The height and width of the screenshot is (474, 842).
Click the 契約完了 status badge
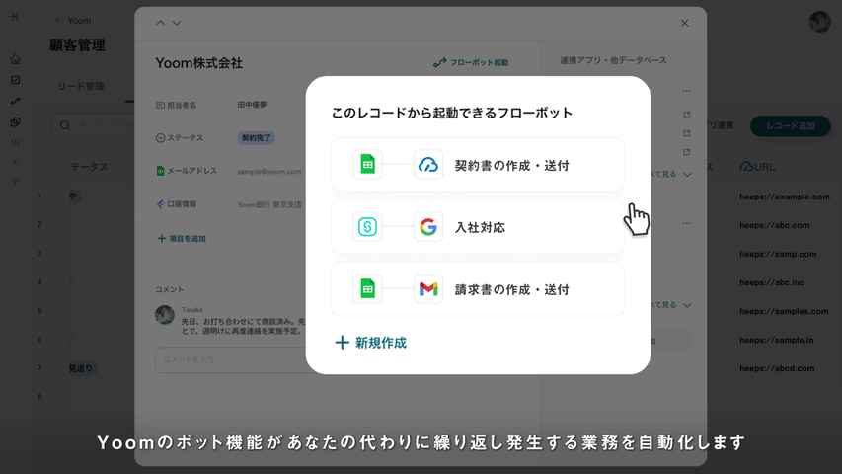(x=256, y=138)
